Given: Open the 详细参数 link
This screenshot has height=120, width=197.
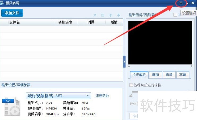Looking at the screenshot, I should click(x=102, y=96).
